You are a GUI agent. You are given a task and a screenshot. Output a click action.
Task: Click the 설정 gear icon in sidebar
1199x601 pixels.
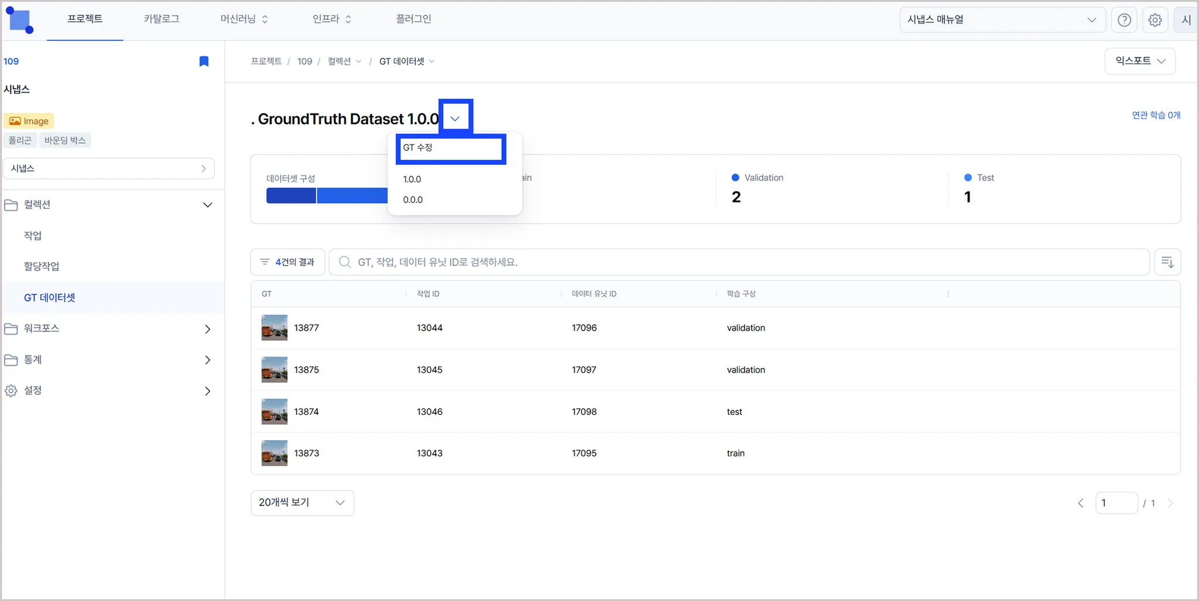pos(11,391)
